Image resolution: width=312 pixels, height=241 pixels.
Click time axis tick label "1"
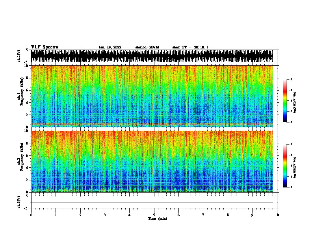[x=56, y=215]
